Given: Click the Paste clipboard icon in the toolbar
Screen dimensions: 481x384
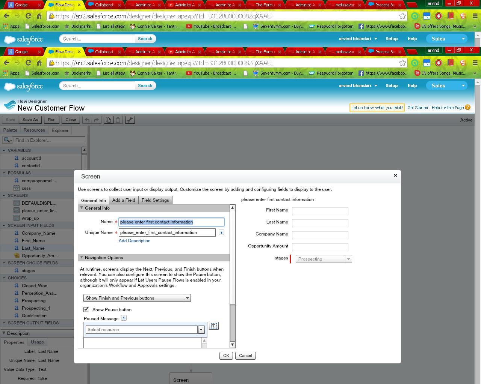Looking at the screenshot, I should pos(118,120).
